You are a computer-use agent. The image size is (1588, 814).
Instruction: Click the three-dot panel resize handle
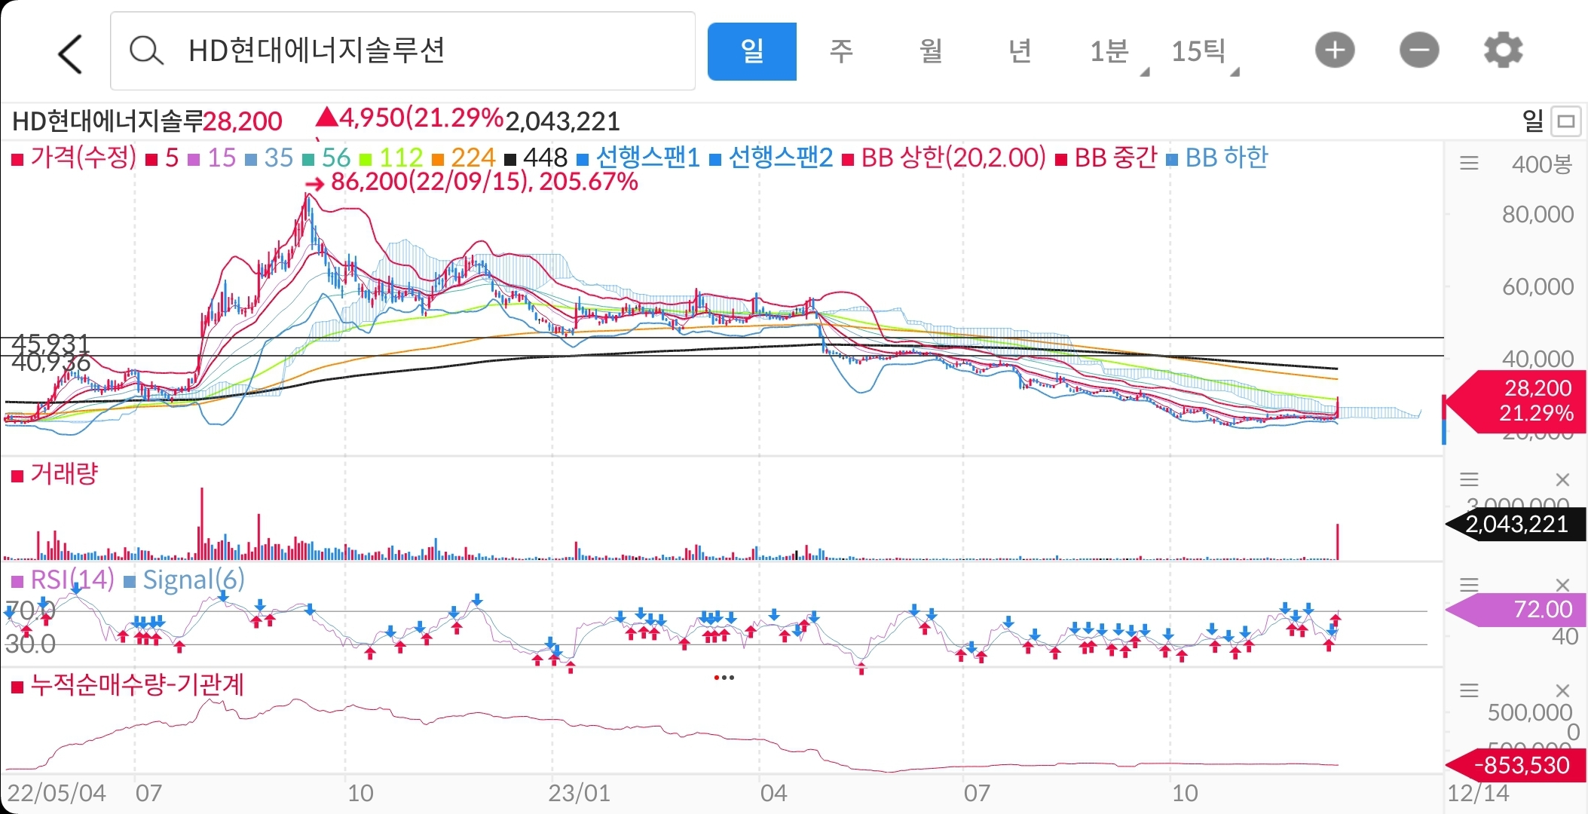click(724, 678)
